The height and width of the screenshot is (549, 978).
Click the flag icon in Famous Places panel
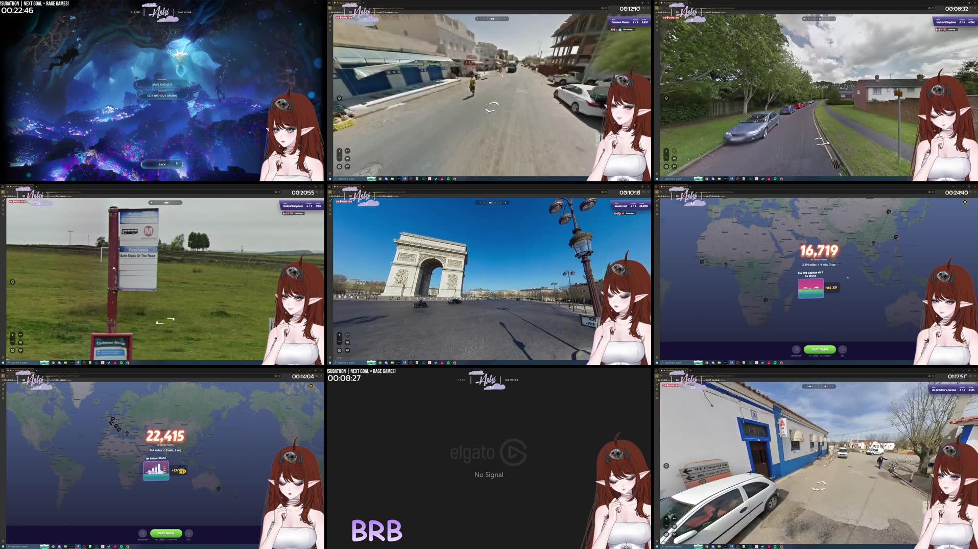[x=347, y=166]
